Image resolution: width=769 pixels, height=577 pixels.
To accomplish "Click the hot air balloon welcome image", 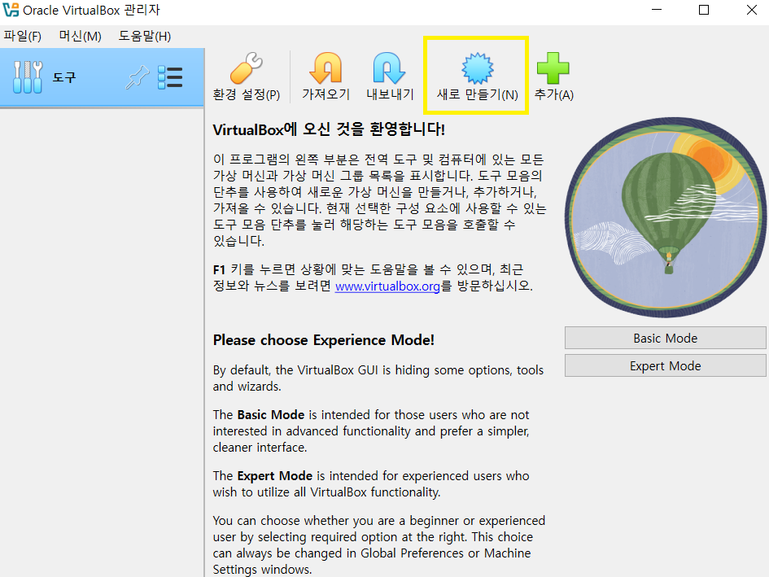I will click(666, 216).
